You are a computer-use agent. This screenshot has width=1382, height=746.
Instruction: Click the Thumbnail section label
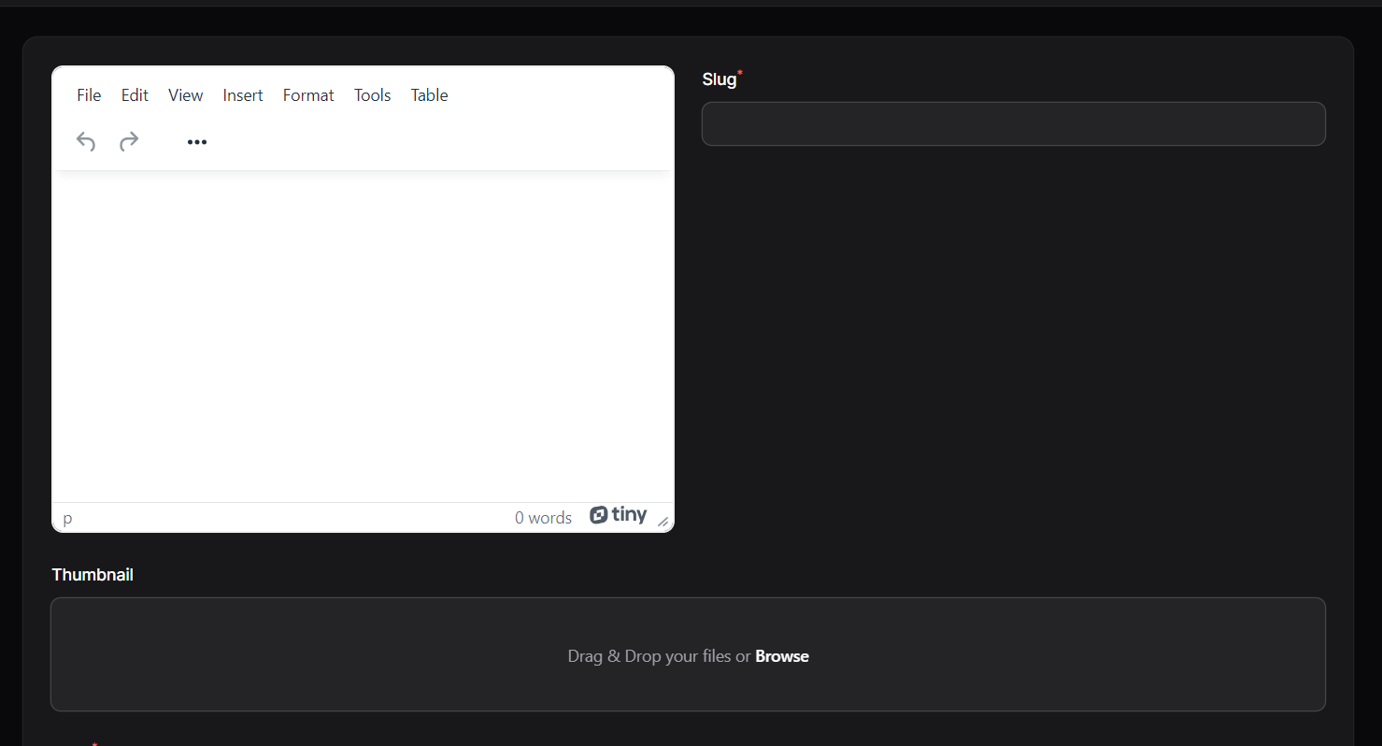click(93, 575)
